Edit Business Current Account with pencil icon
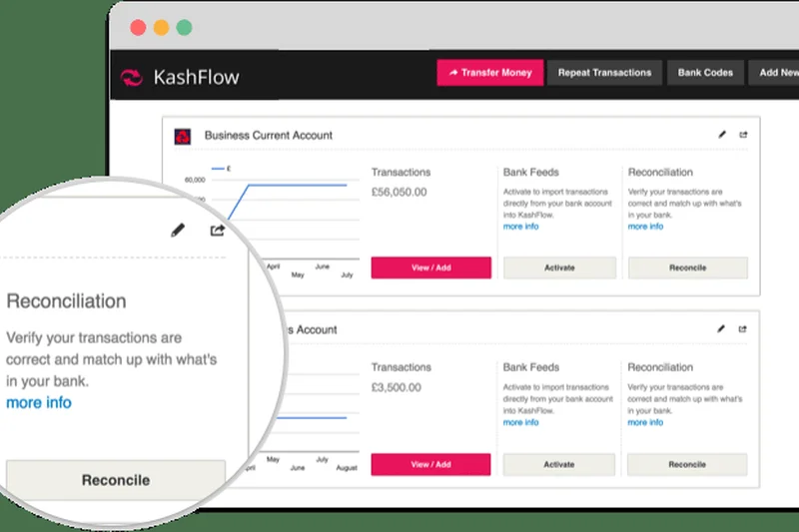 pyautogui.click(x=722, y=135)
